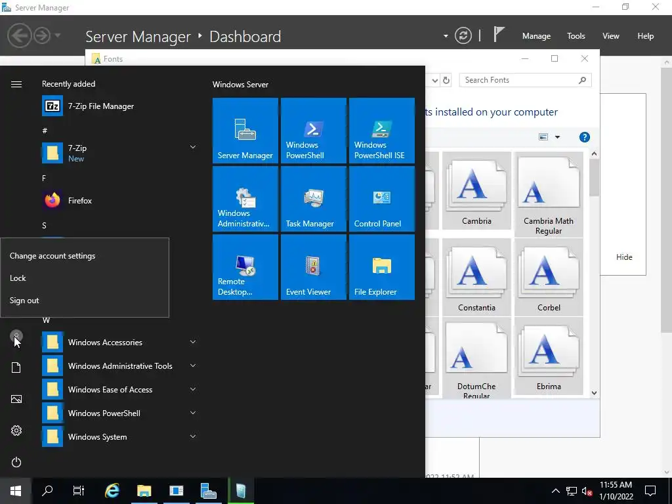Image resolution: width=672 pixels, height=504 pixels.
Task: Open Documents from Start sidebar
Action: point(16,367)
